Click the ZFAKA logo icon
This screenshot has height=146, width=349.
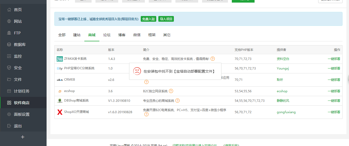click(60, 59)
